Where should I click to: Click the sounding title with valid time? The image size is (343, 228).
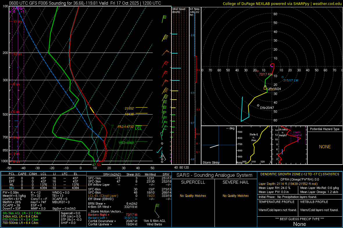[x=85, y=3]
